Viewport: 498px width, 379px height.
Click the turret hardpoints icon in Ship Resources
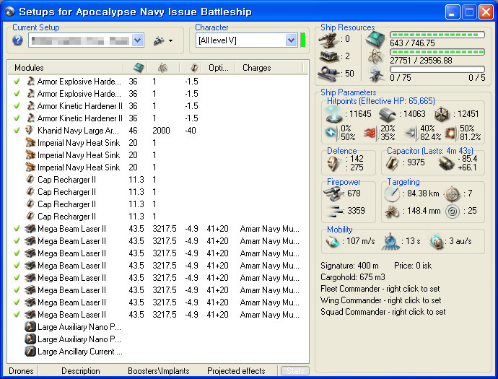pos(328,40)
